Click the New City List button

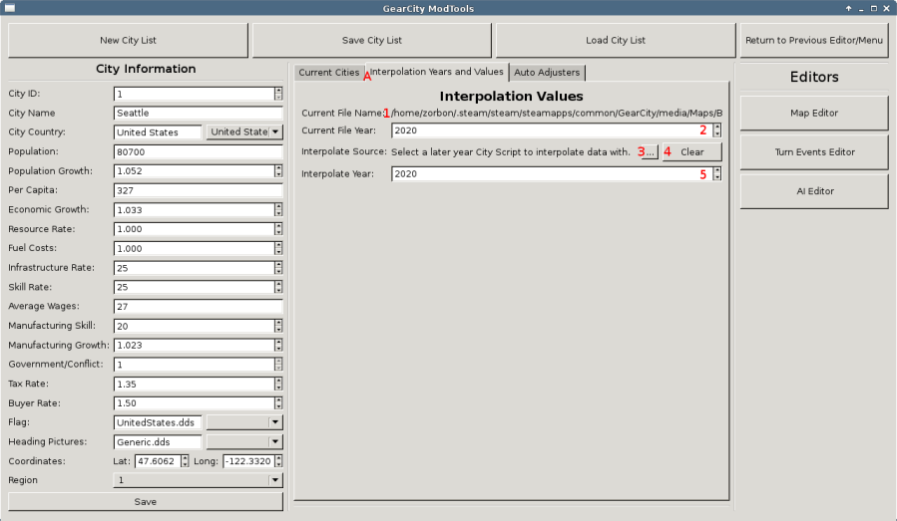[128, 41]
